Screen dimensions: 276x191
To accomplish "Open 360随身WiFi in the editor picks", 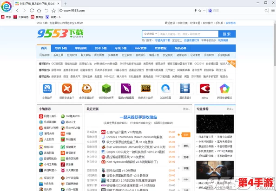I will click(71, 116).
